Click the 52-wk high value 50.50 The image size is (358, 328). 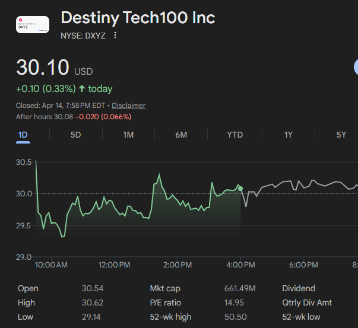tap(235, 317)
